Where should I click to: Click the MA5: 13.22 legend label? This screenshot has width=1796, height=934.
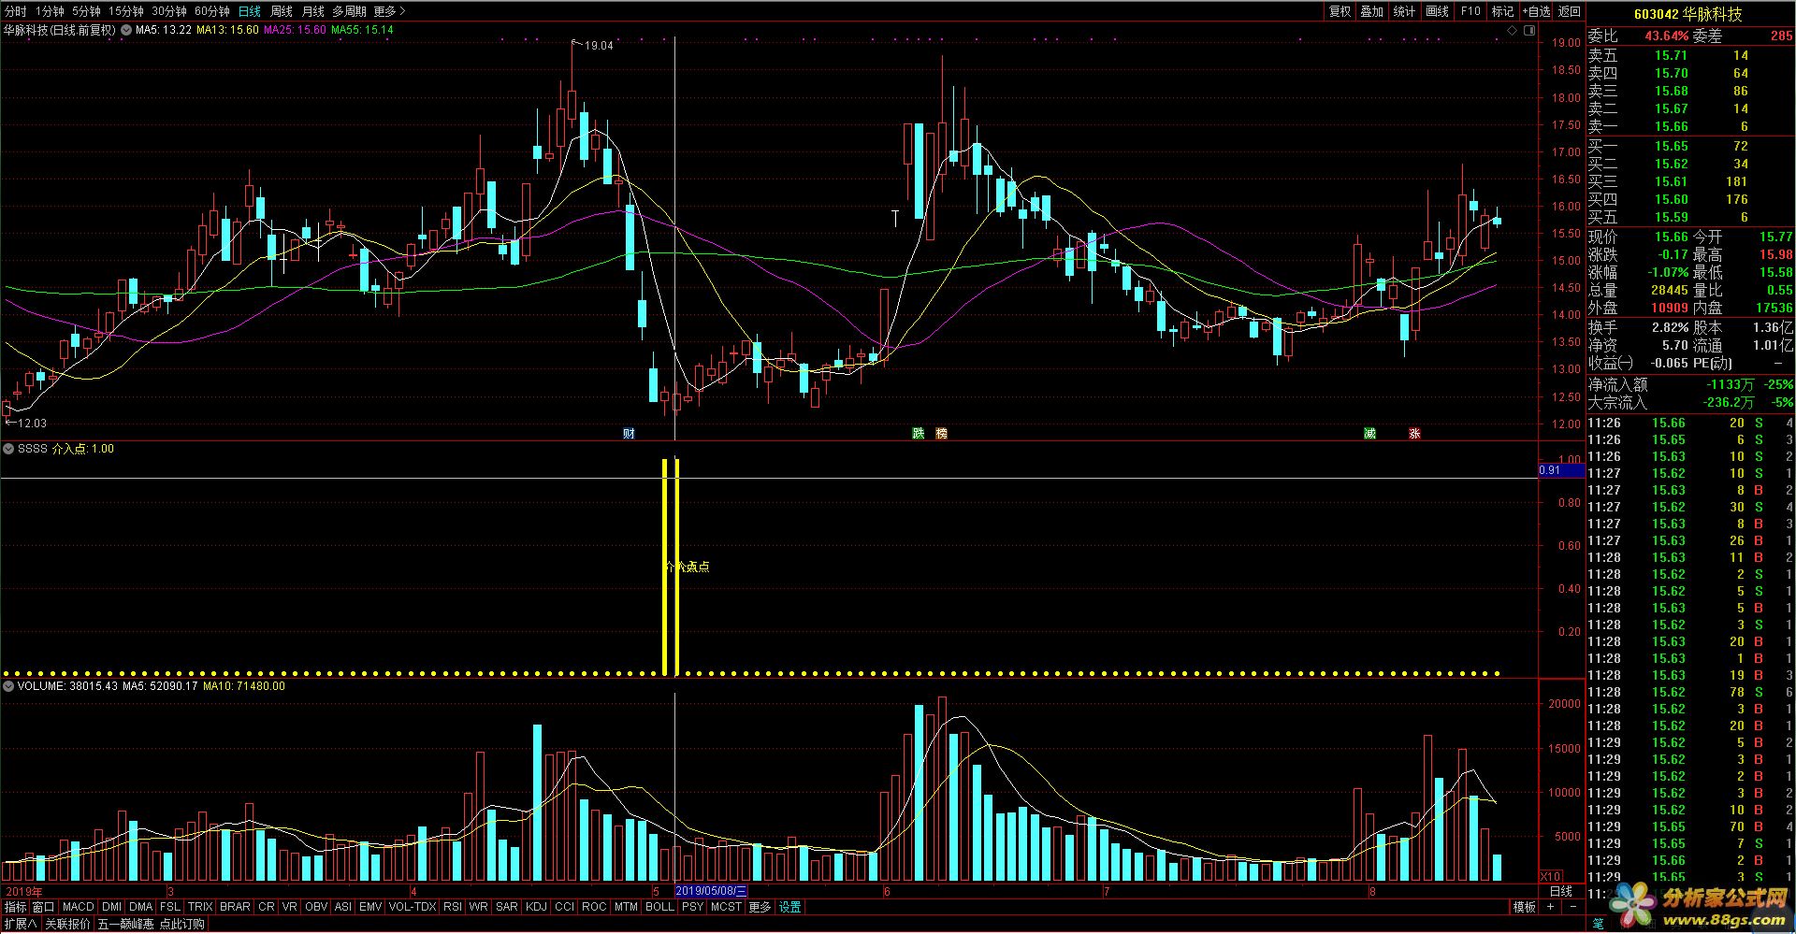point(164,30)
